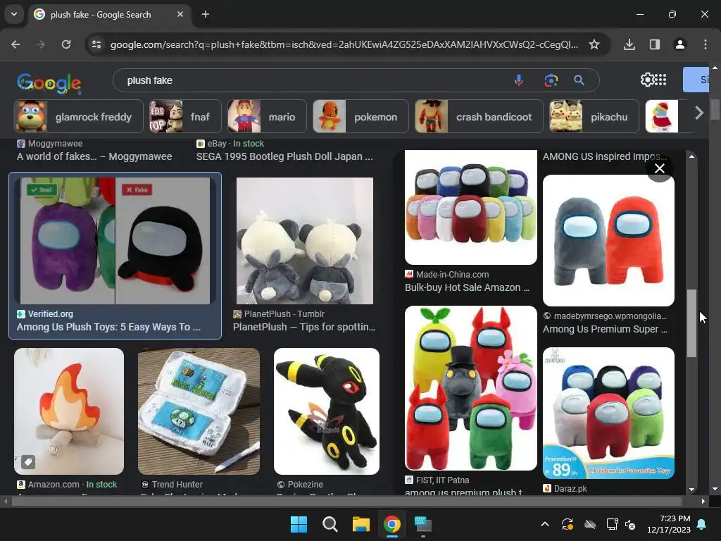Screen dimensions: 721x541
Task: Click side panel scroll up arrow
Action: tap(691, 156)
